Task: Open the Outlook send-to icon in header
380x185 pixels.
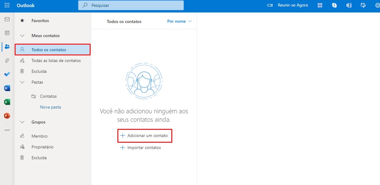Action: pyautogui.click(x=349, y=5)
